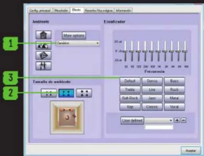The width and height of the screenshot is (204, 156).
Task: Click the More options button
Action: 74,35
